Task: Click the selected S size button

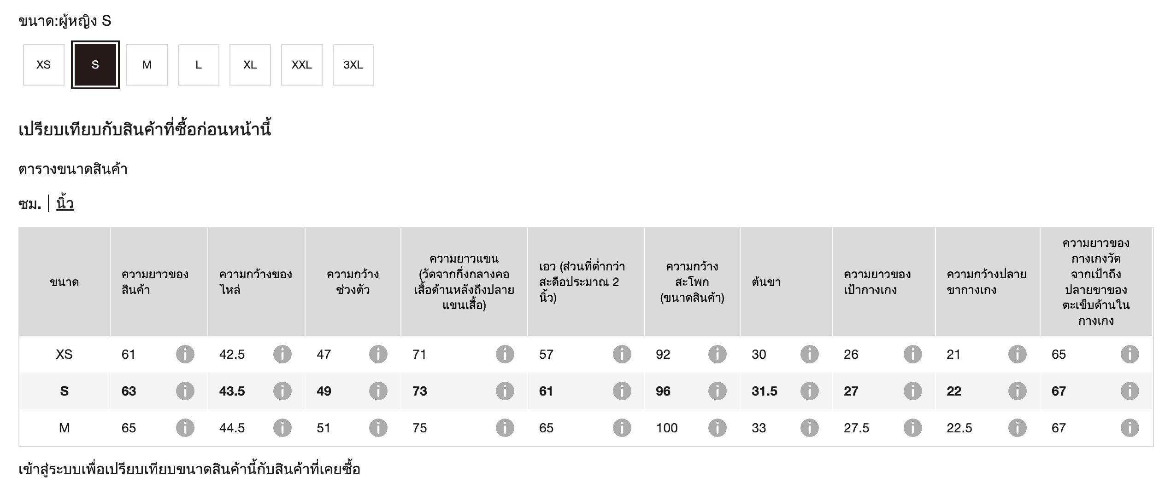Action: [x=95, y=65]
